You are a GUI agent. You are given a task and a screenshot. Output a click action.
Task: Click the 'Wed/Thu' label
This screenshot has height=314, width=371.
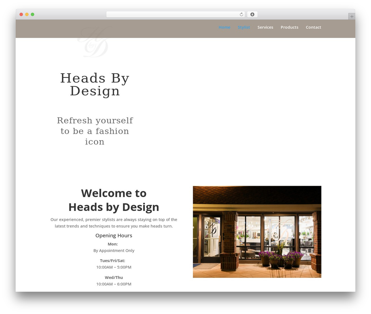pyautogui.click(x=114, y=278)
